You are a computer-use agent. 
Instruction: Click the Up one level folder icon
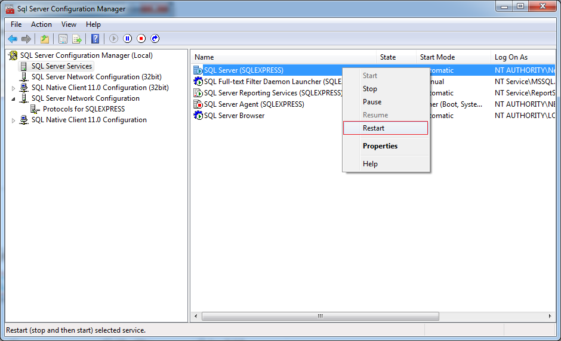pyautogui.click(x=45, y=39)
